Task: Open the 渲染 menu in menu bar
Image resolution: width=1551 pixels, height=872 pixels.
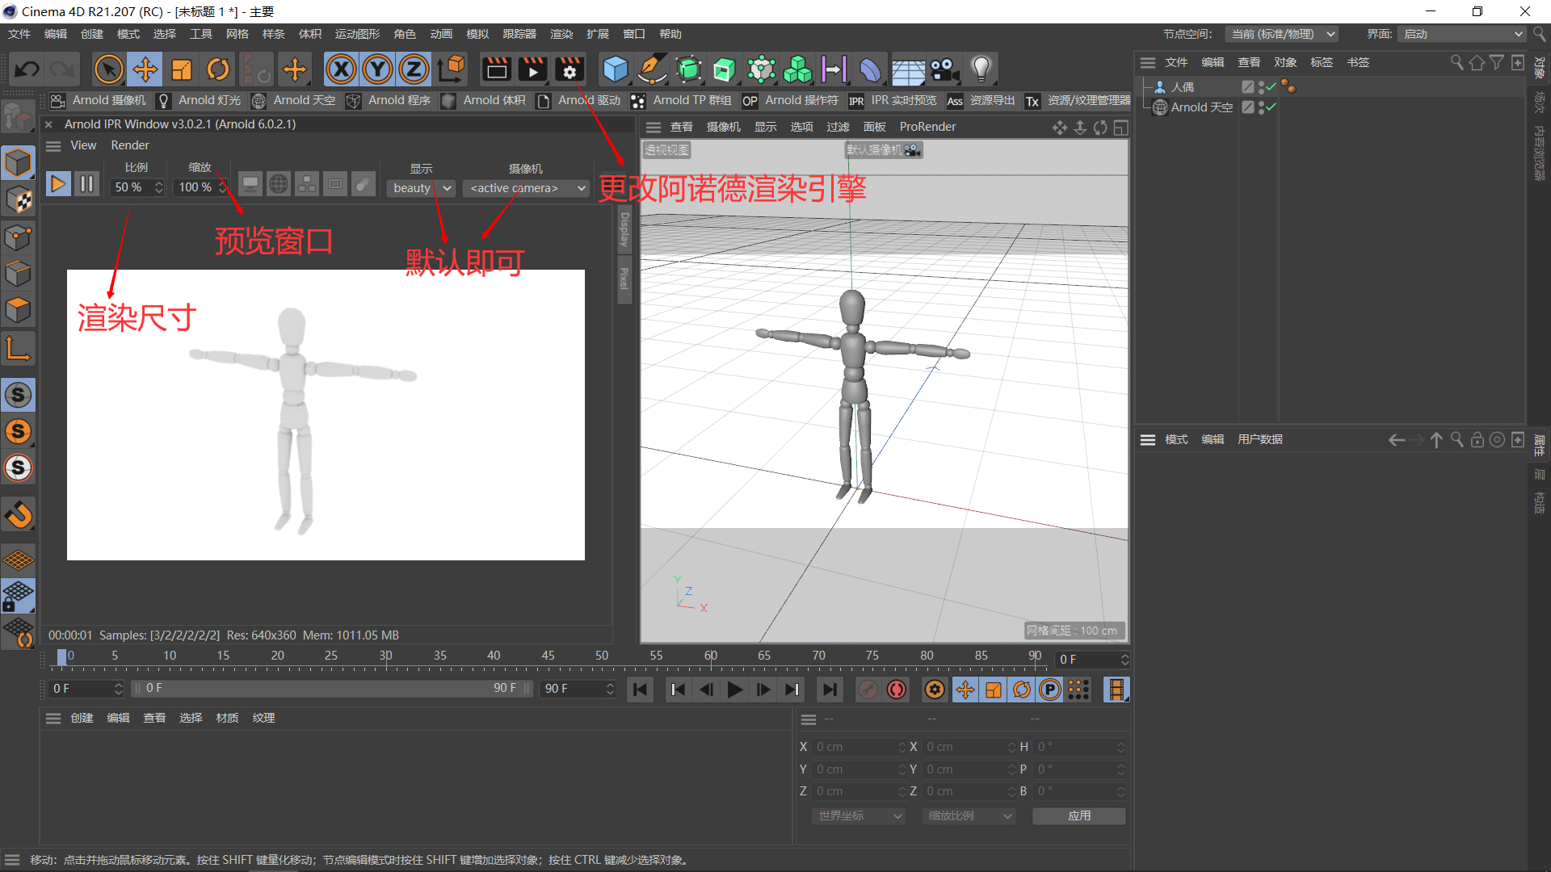Action: coord(561,34)
